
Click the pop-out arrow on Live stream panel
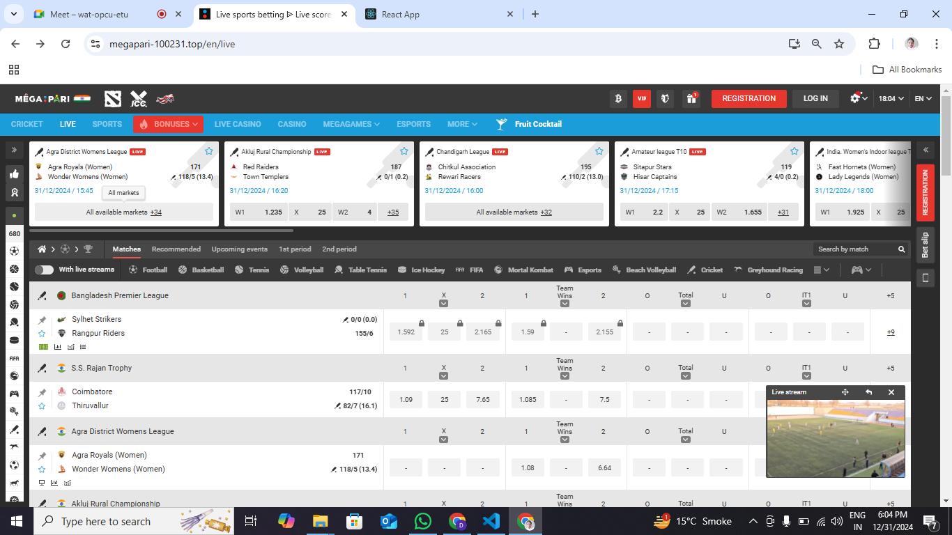click(868, 392)
